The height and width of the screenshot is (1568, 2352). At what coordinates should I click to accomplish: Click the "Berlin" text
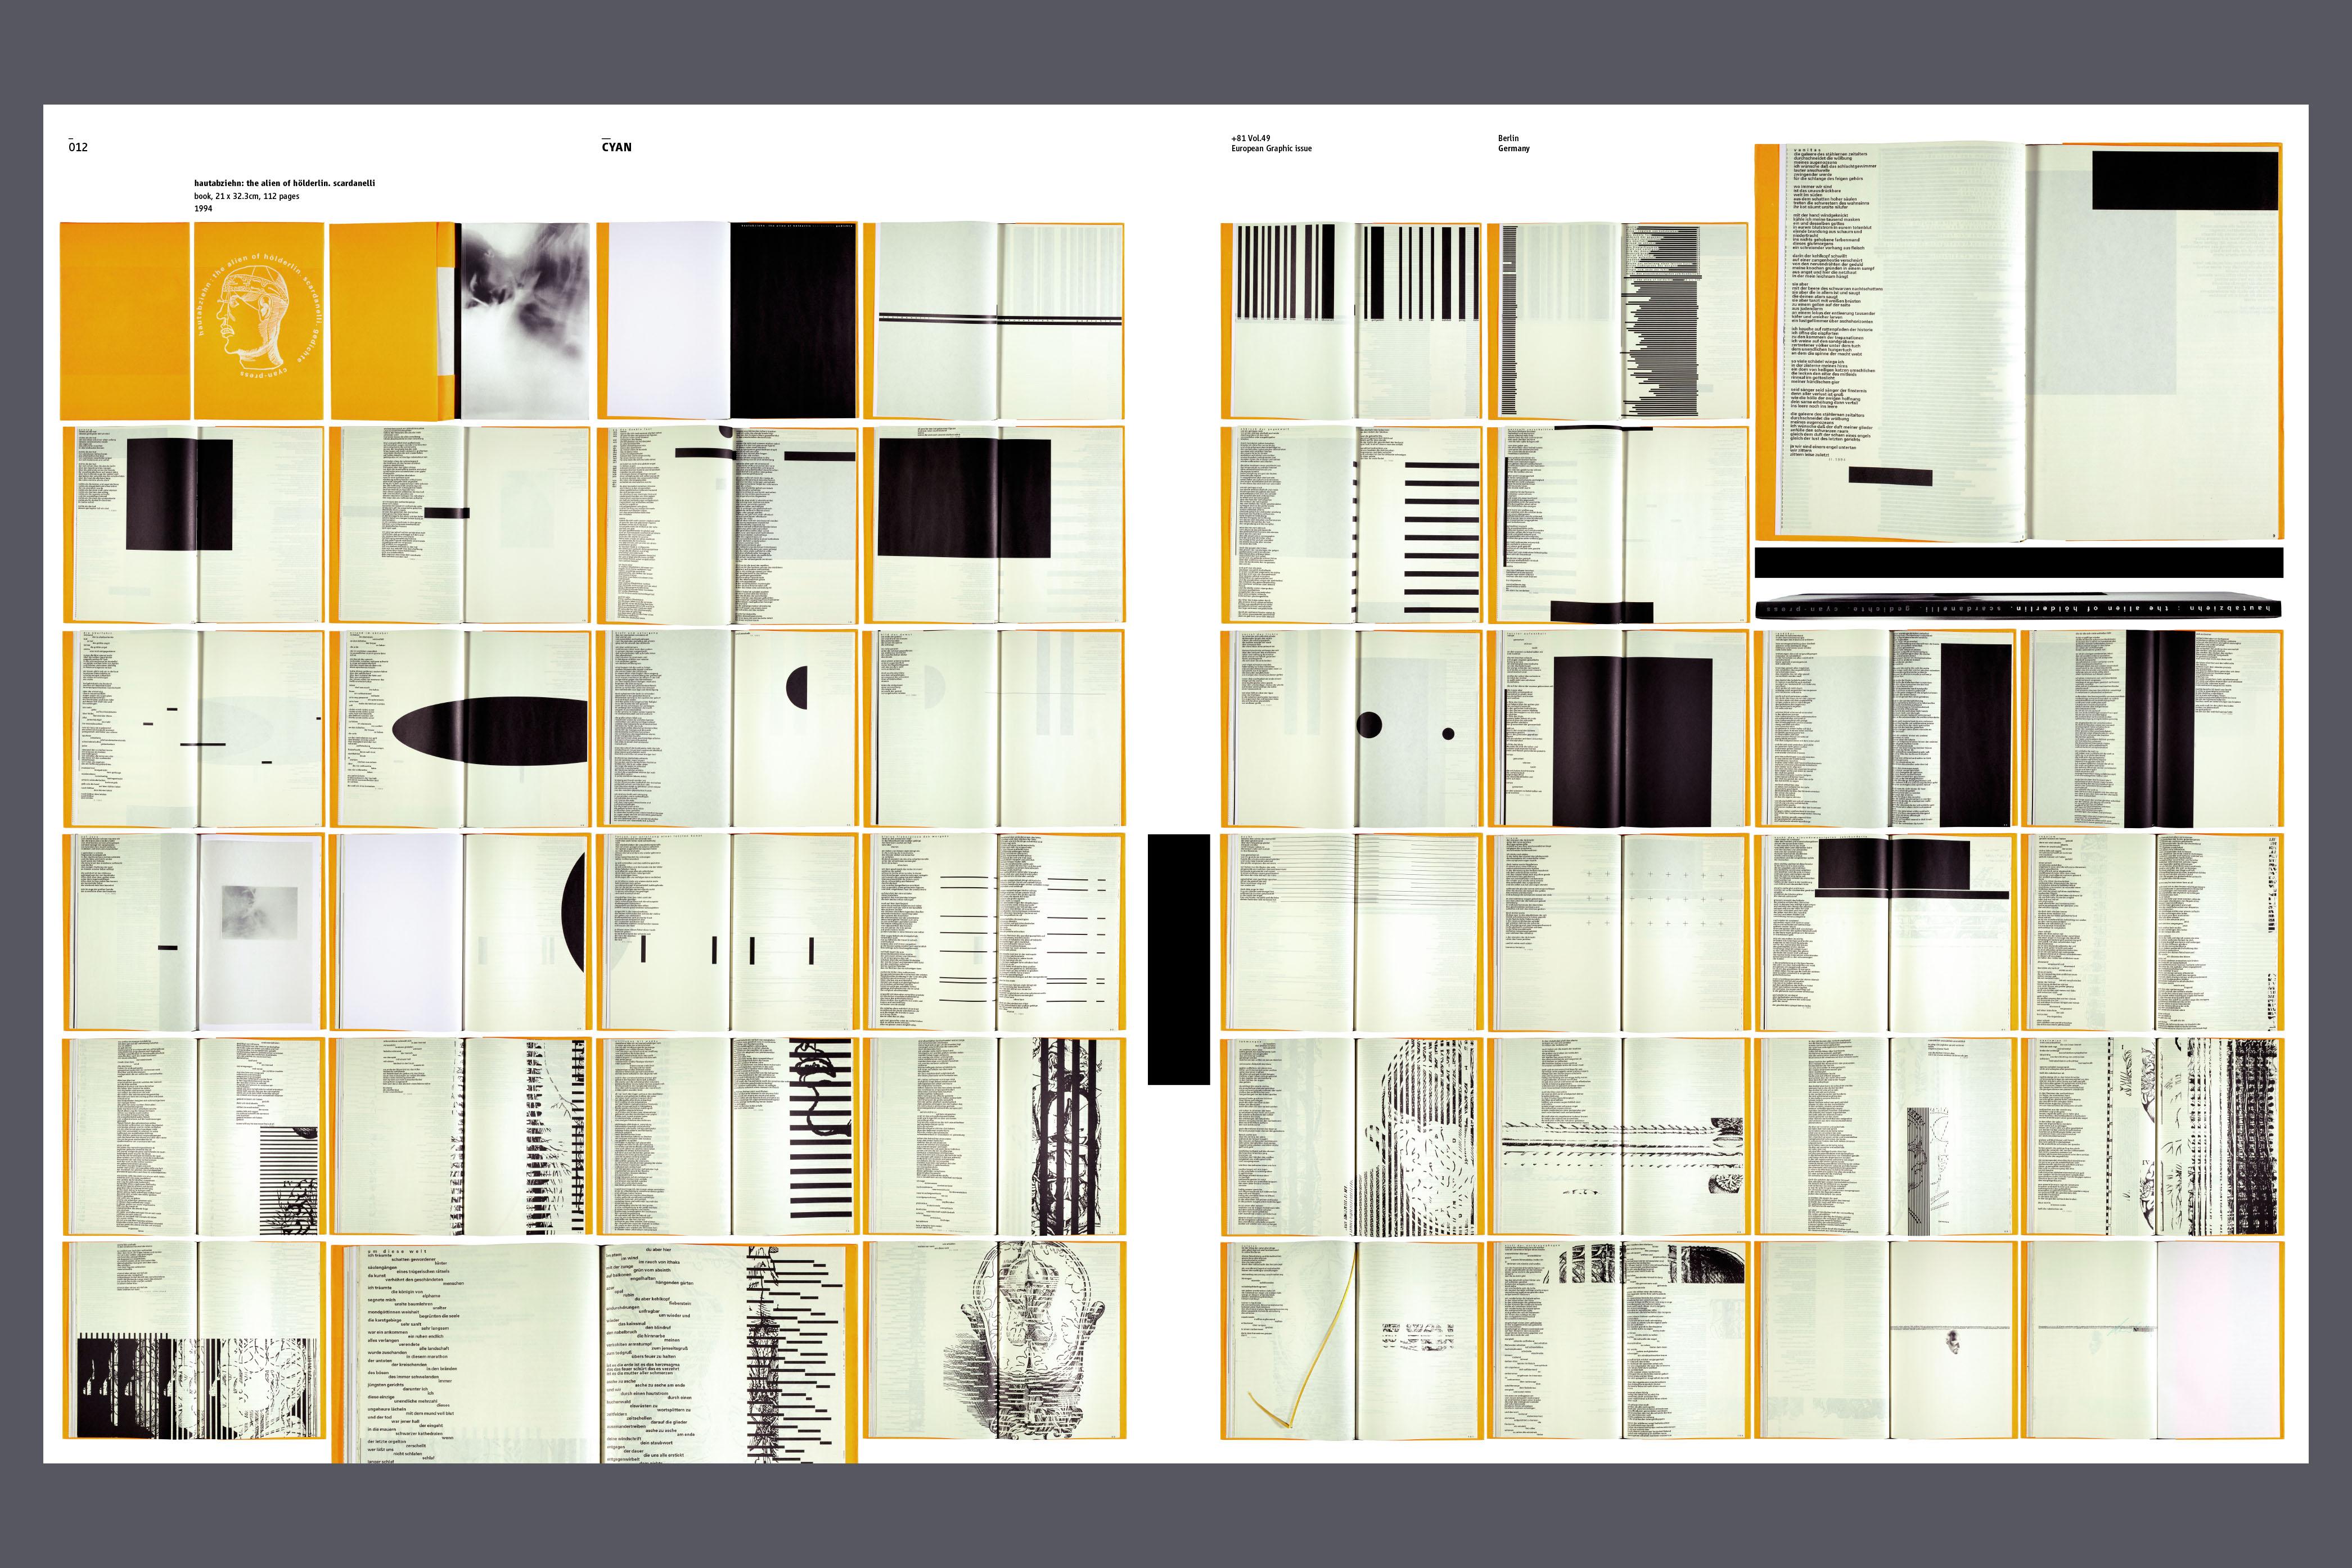click(x=1508, y=138)
